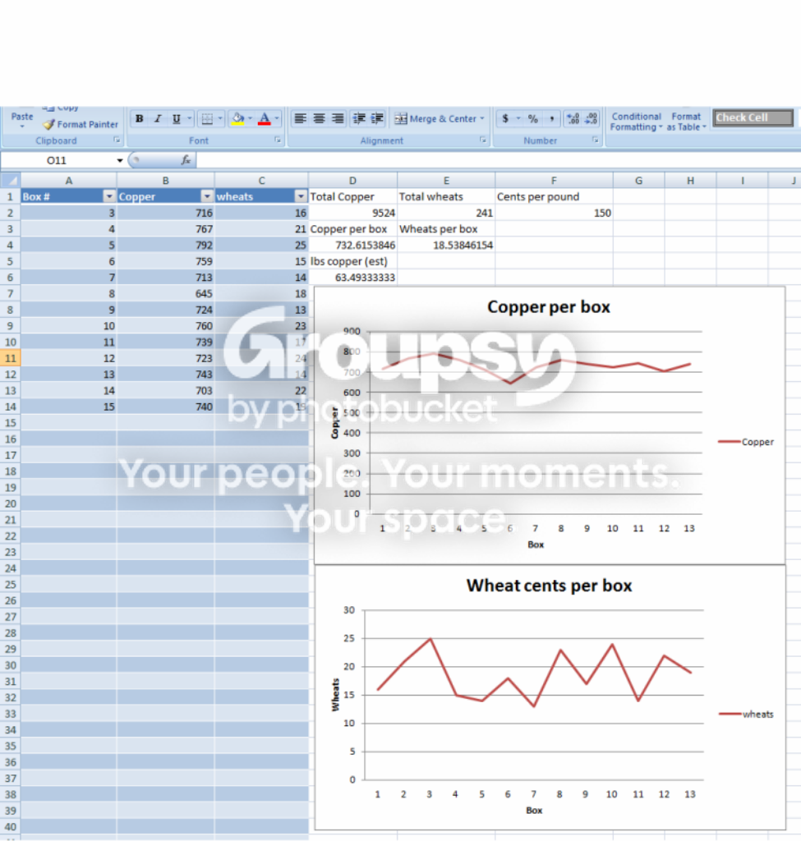Viewport: 801px width, 841px height.
Task: Expand the font color dropdown arrow
Action: coord(277,119)
